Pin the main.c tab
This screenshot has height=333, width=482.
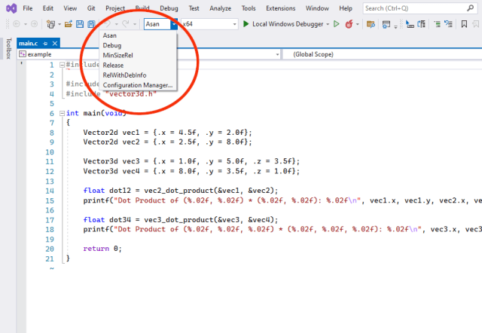pyautogui.click(x=45, y=44)
